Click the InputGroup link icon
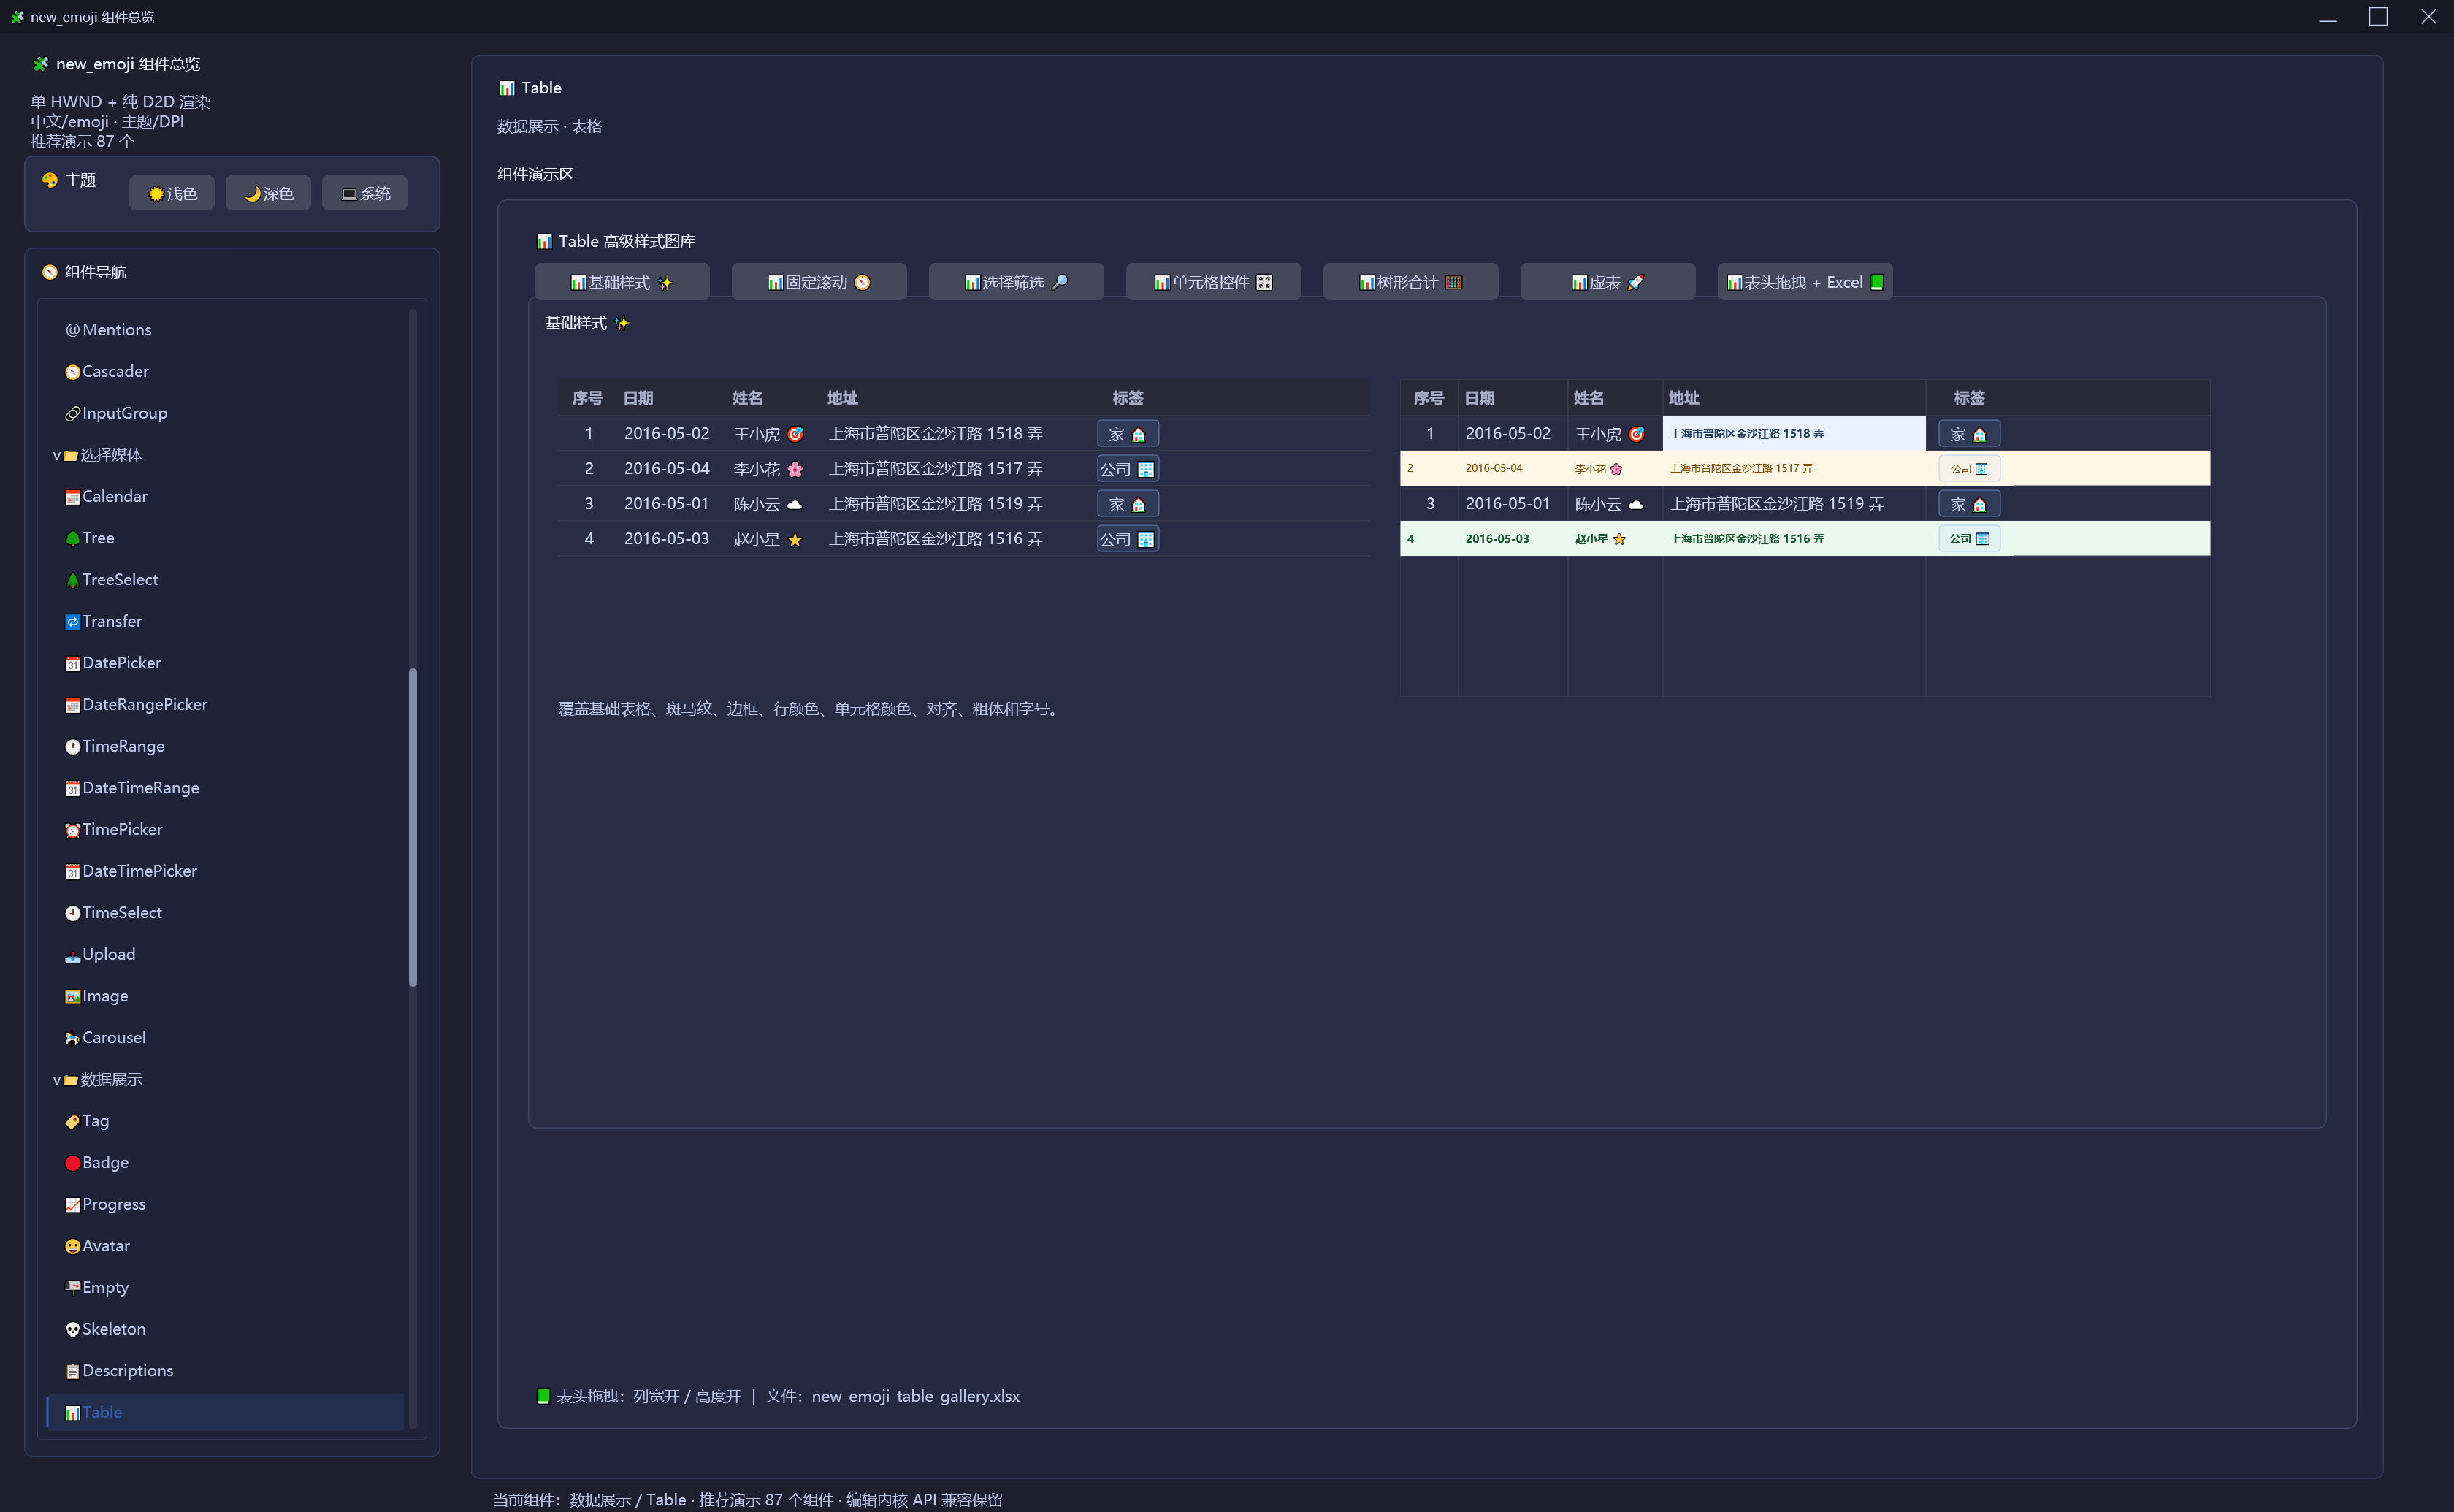The height and width of the screenshot is (1512, 2454). [x=72, y=414]
